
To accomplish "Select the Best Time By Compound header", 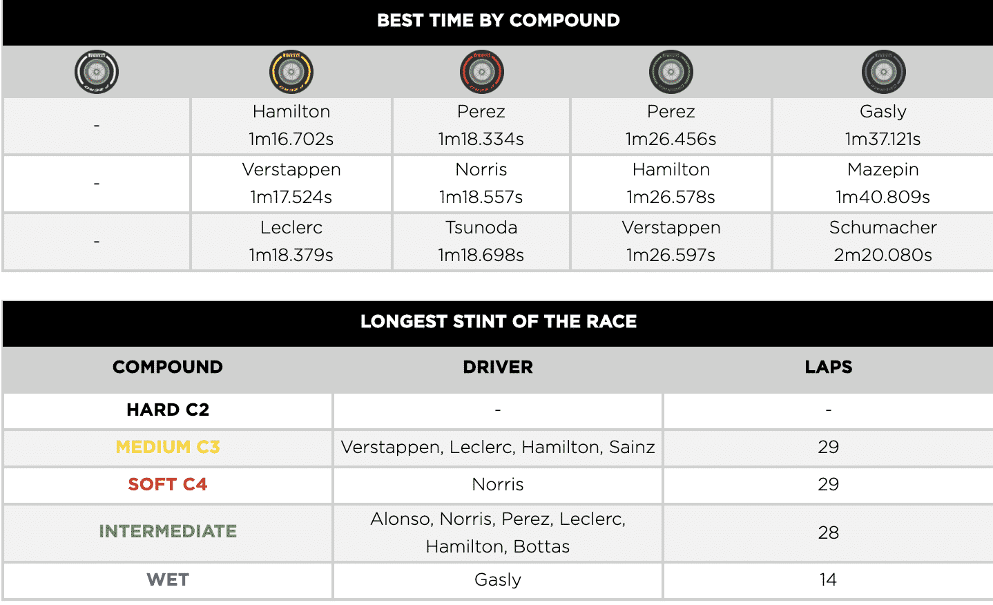I will tap(498, 21).
